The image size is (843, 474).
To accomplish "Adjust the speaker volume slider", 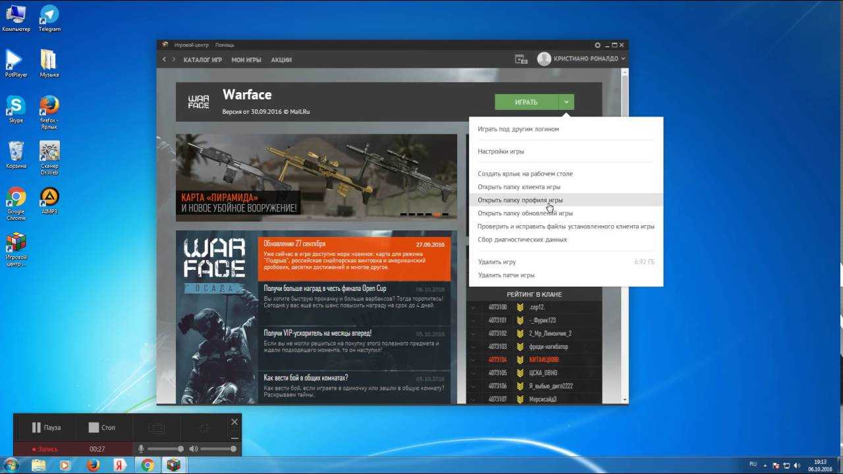I will (x=218, y=449).
